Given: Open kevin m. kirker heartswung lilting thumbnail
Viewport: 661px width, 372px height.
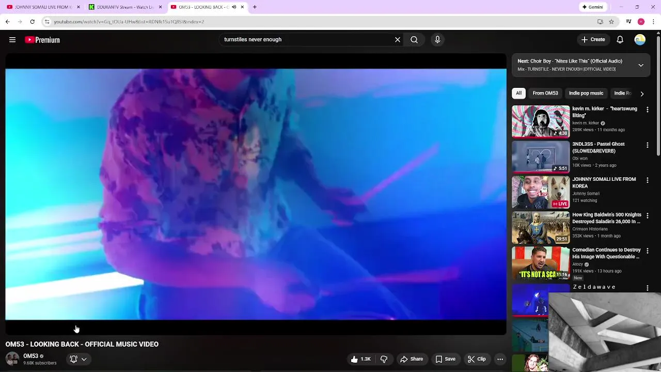Looking at the screenshot, I should point(541,122).
